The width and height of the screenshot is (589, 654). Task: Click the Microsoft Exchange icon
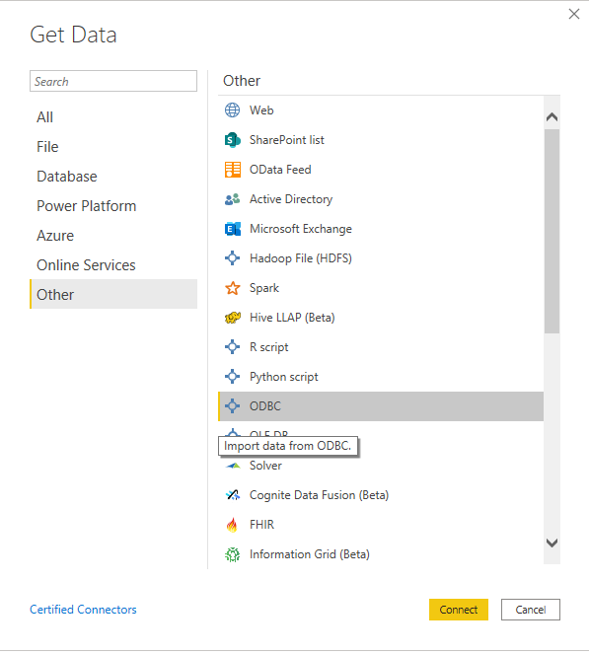click(233, 229)
